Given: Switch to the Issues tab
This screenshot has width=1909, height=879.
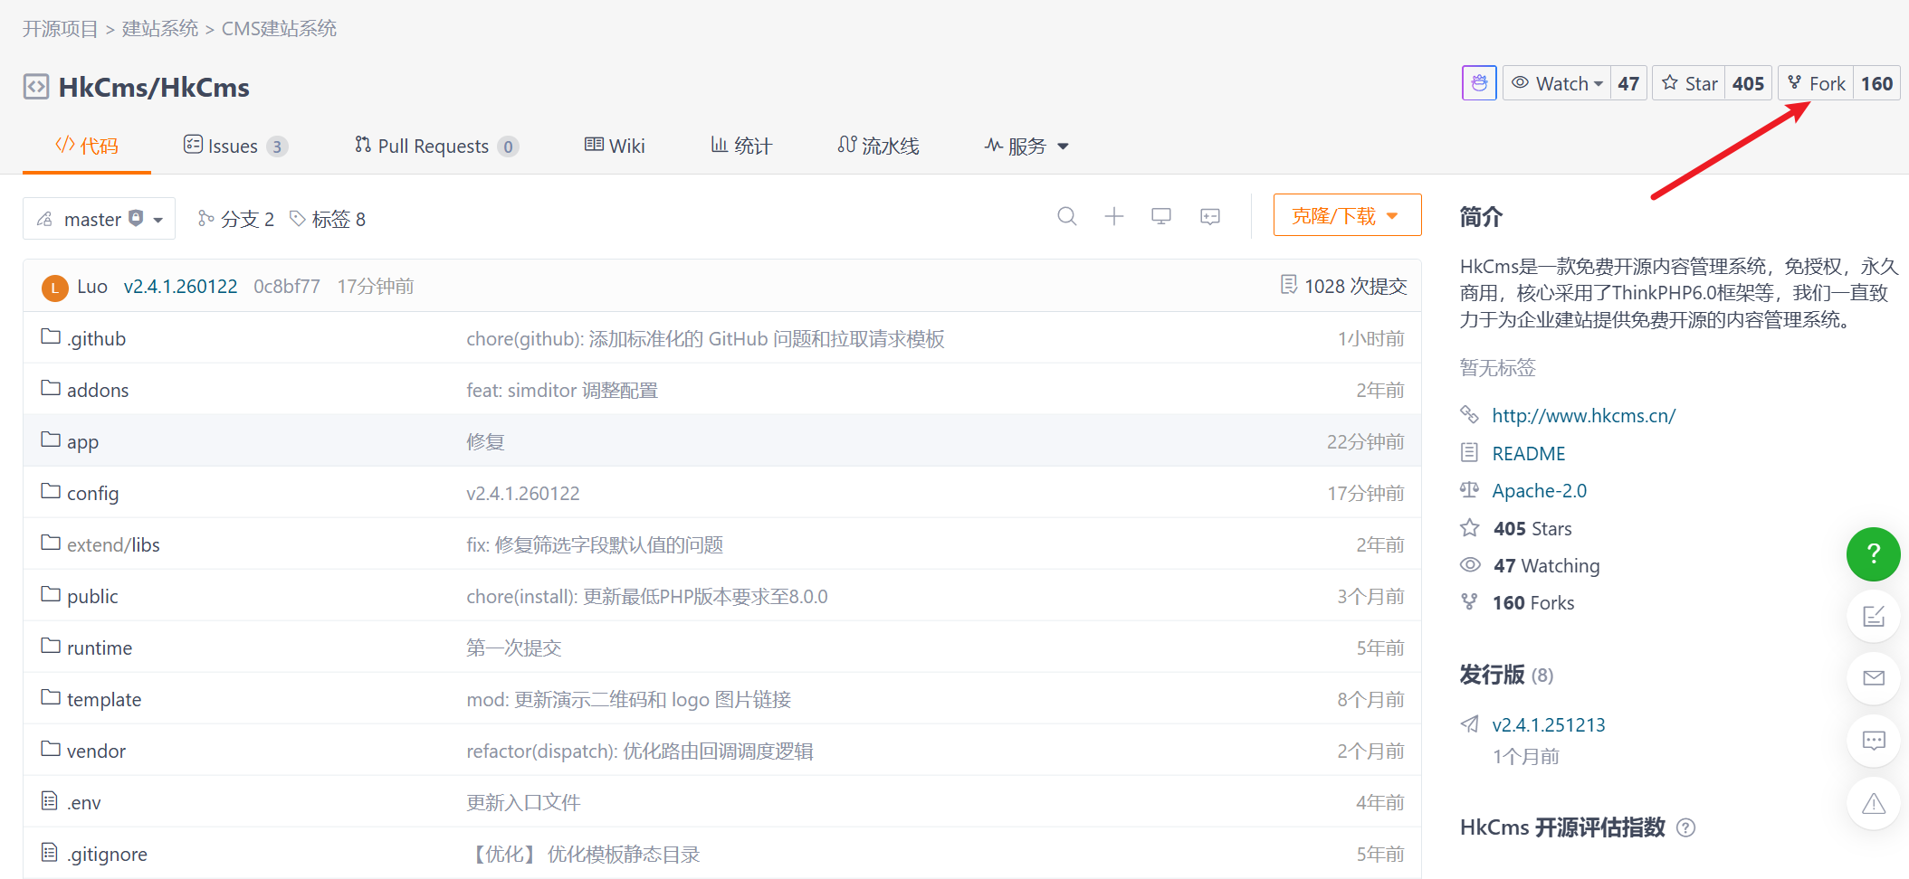Looking at the screenshot, I should coord(234,146).
